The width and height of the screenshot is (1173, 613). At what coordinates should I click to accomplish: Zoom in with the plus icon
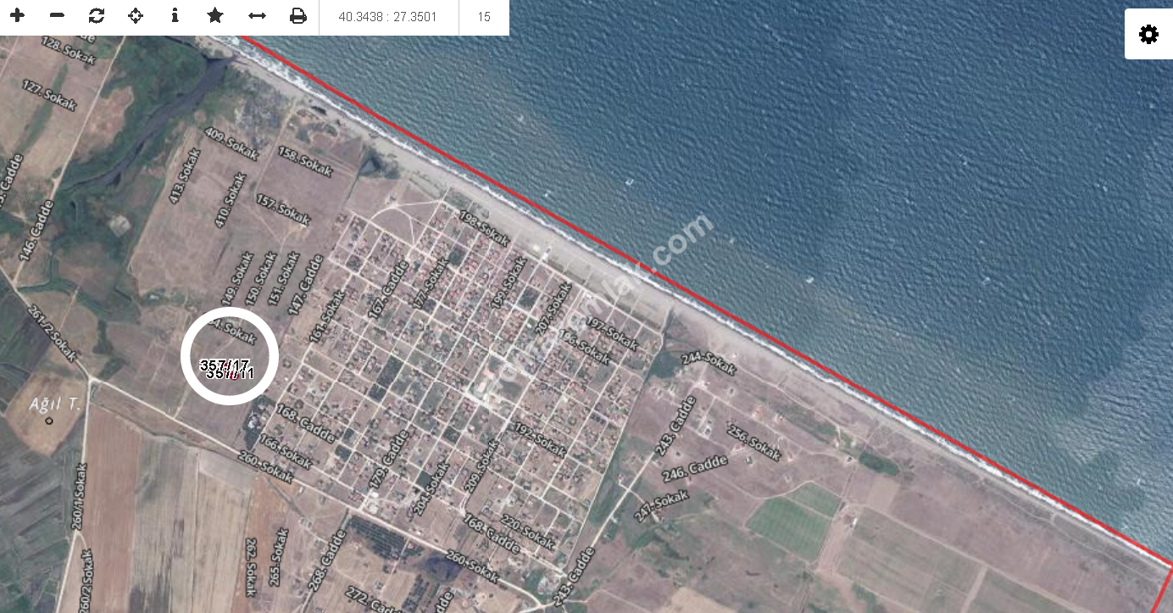[17, 16]
